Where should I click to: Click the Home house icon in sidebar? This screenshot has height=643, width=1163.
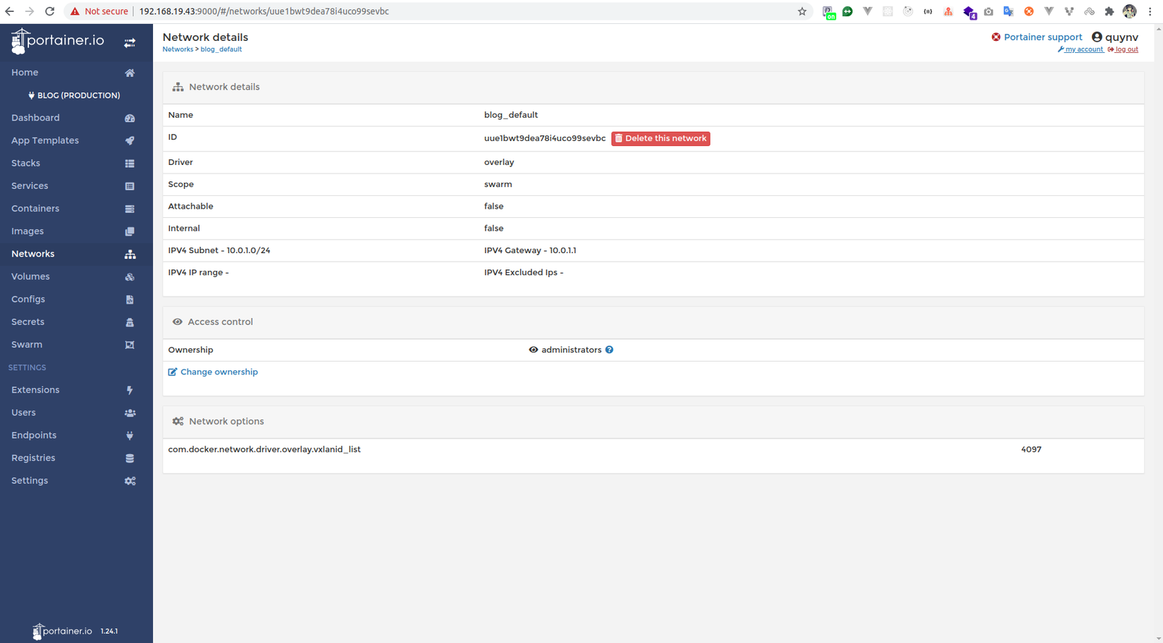130,73
